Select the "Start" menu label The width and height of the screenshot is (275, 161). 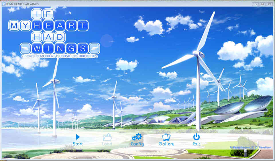pyautogui.click(x=78, y=144)
